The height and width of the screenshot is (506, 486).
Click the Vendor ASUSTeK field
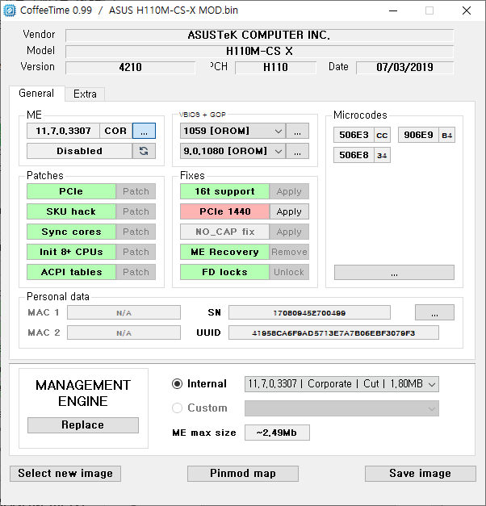coord(259,36)
